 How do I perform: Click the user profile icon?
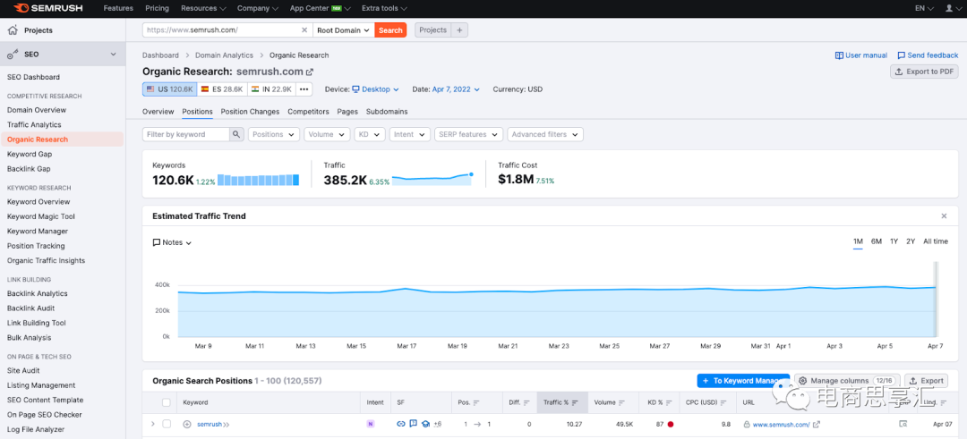click(949, 9)
